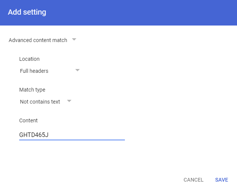Click the arrow next to Full headers
This screenshot has width=237, height=188.
click(77, 70)
